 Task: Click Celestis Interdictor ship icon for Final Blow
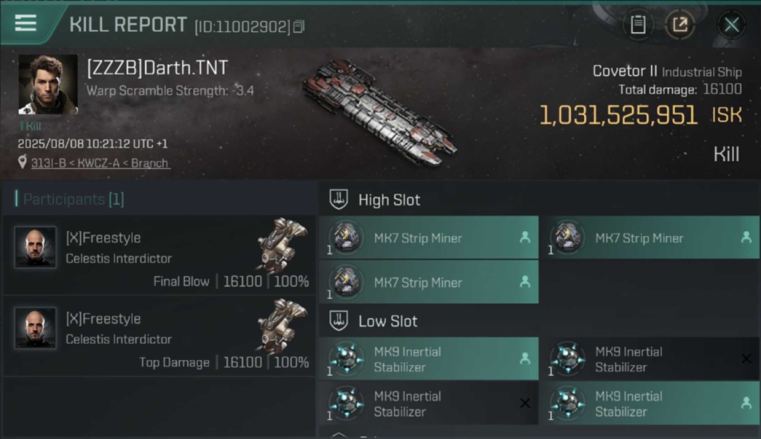[x=282, y=245]
